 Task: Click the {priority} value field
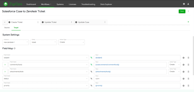137,86
